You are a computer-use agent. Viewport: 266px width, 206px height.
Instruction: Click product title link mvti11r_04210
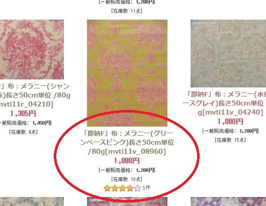[x=35, y=95]
